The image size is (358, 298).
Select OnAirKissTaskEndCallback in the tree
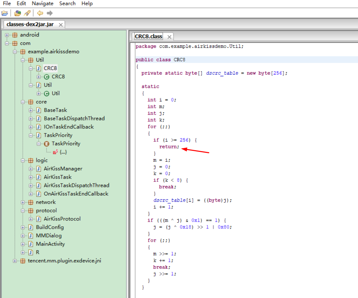pos(76,194)
